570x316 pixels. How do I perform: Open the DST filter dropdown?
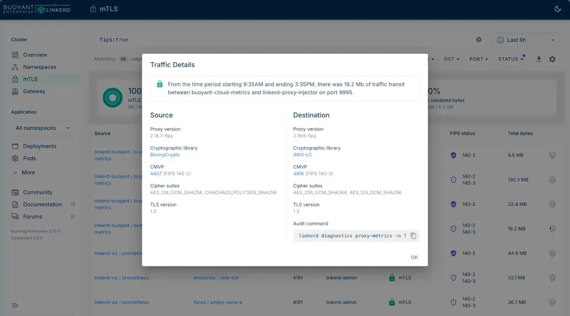click(x=451, y=59)
